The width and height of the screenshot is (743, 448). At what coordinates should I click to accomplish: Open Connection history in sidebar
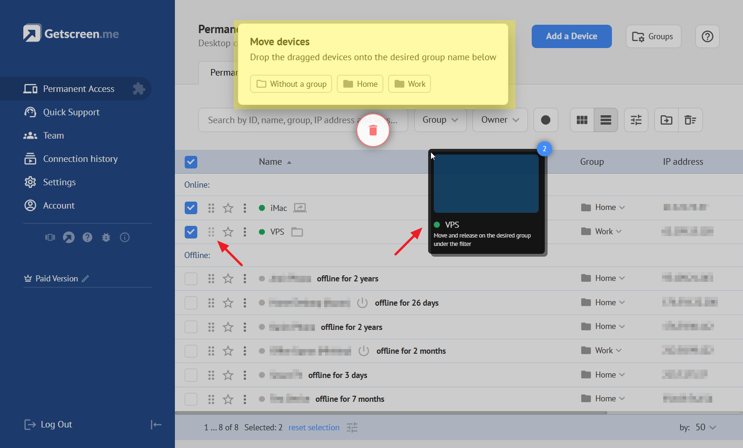click(80, 159)
